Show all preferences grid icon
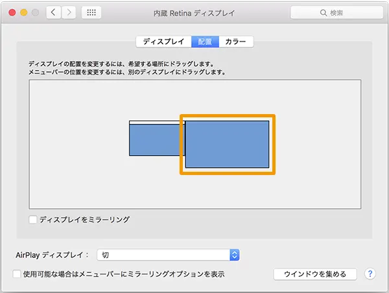Screen dimensions: 389x293 point(91,12)
